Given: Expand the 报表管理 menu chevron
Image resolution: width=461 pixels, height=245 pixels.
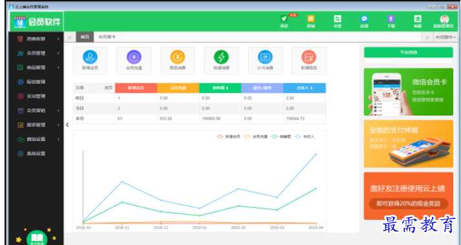Looking at the screenshot, I should pyautogui.click(x=58, y=125).
